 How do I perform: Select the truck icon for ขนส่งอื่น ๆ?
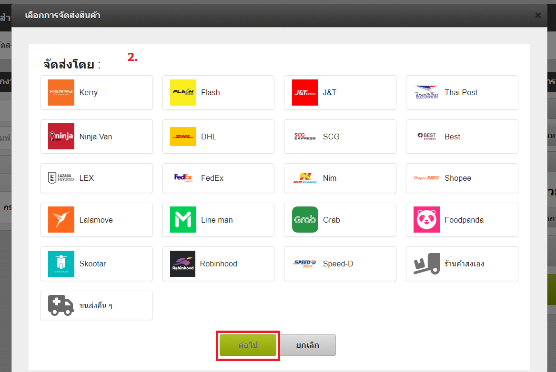pyautogui.click(x=61, y=305)
